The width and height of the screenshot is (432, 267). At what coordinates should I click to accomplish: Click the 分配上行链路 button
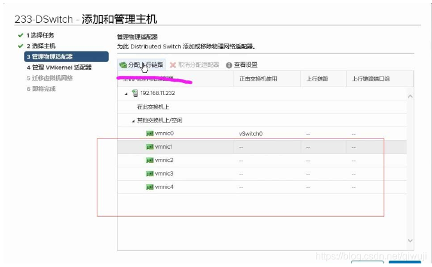pyautogui.click(x=142, y=65)
